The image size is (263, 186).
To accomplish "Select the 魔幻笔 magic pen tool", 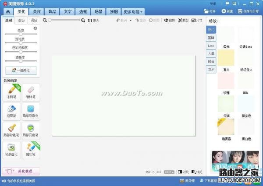I will 31,150.
